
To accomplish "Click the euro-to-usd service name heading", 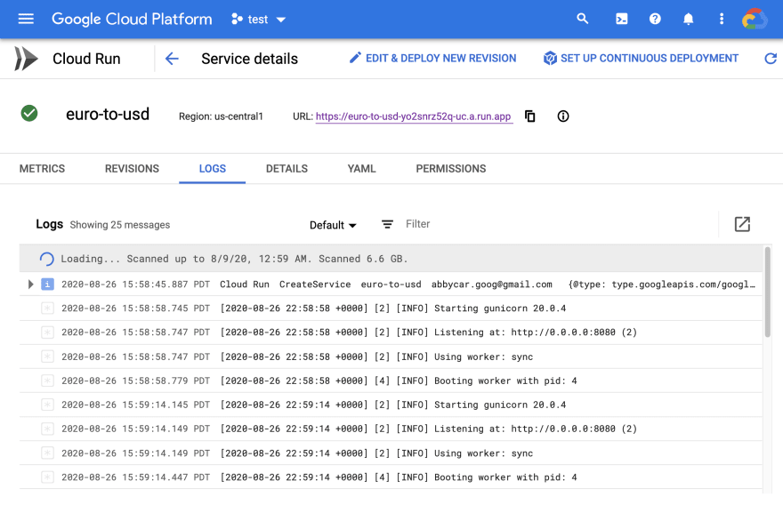I will coord(108,114).
